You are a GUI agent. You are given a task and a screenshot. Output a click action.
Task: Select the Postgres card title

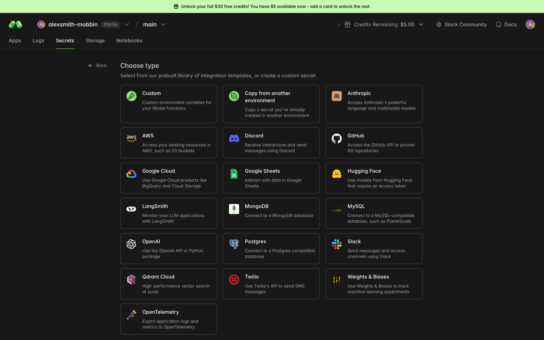255,242
